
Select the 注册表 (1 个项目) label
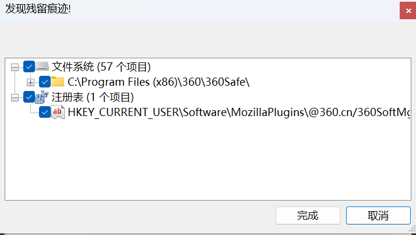coord(93,97)
